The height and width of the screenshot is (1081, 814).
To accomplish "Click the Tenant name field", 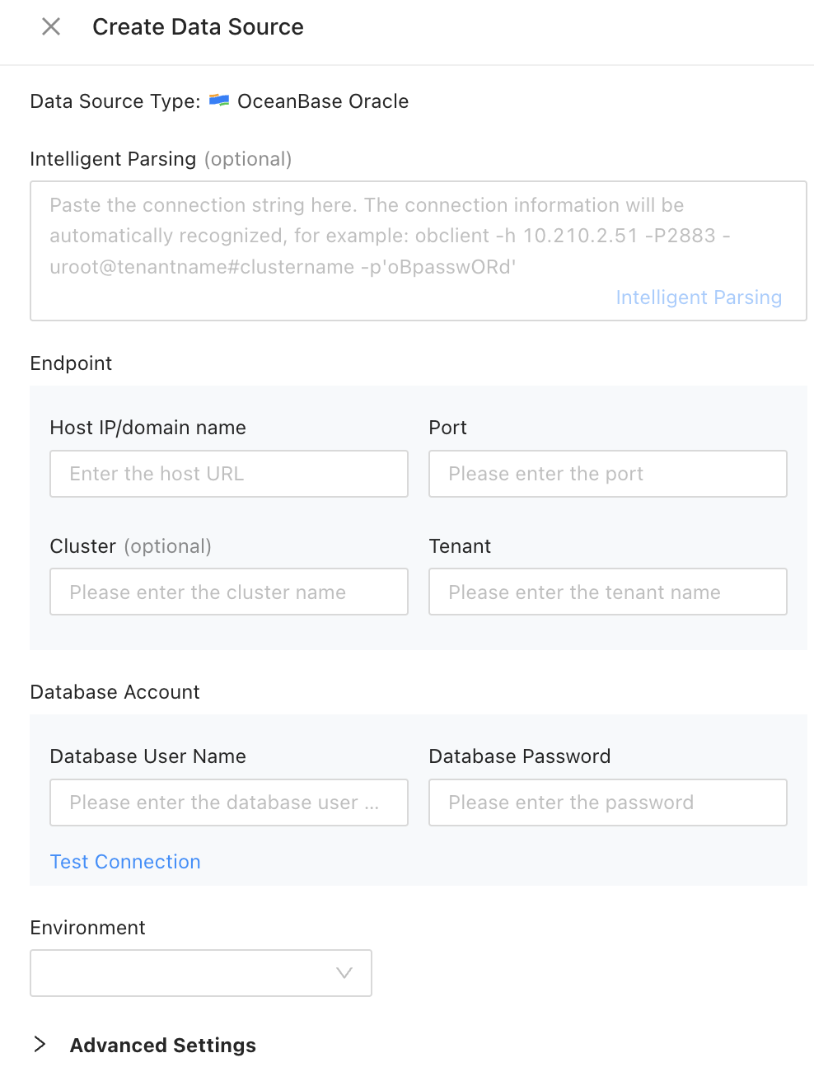I will pos(607,592).
